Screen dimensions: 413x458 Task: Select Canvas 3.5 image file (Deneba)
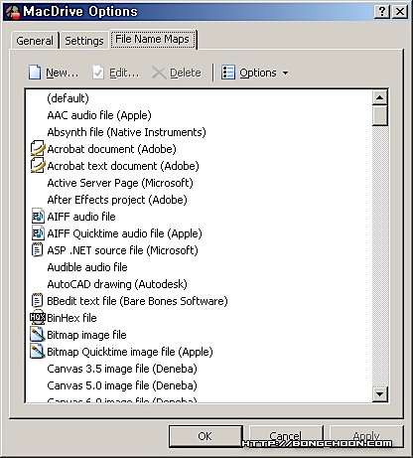(x=122, y=369)
